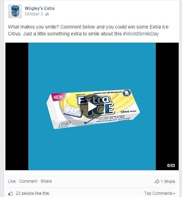View the 1 Share count
The image size is (182, 197).
[x=168, y=182]
